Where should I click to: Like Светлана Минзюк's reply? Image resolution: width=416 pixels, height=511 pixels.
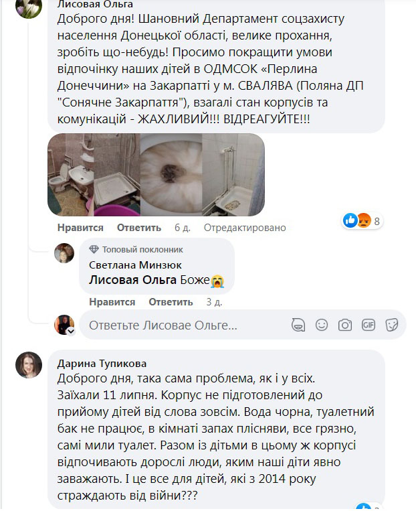112,302
